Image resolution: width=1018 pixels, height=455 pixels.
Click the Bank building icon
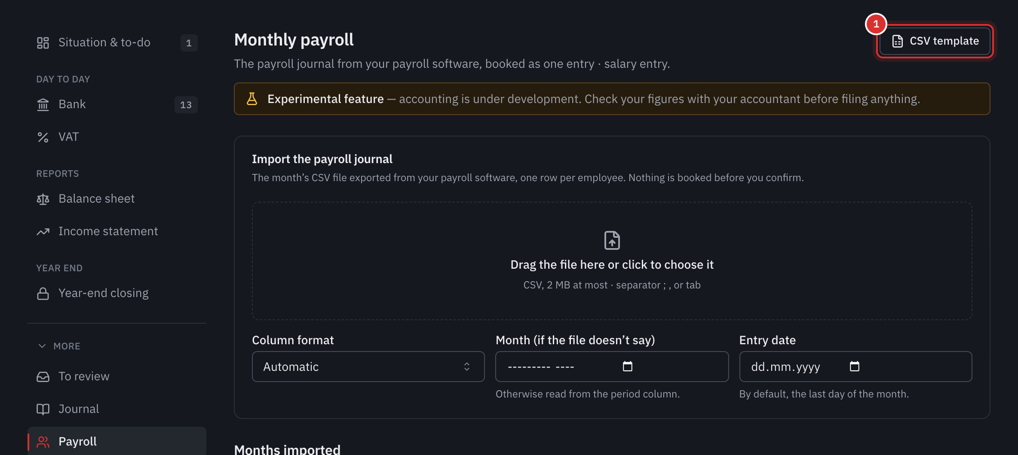[x=43, y=104]
